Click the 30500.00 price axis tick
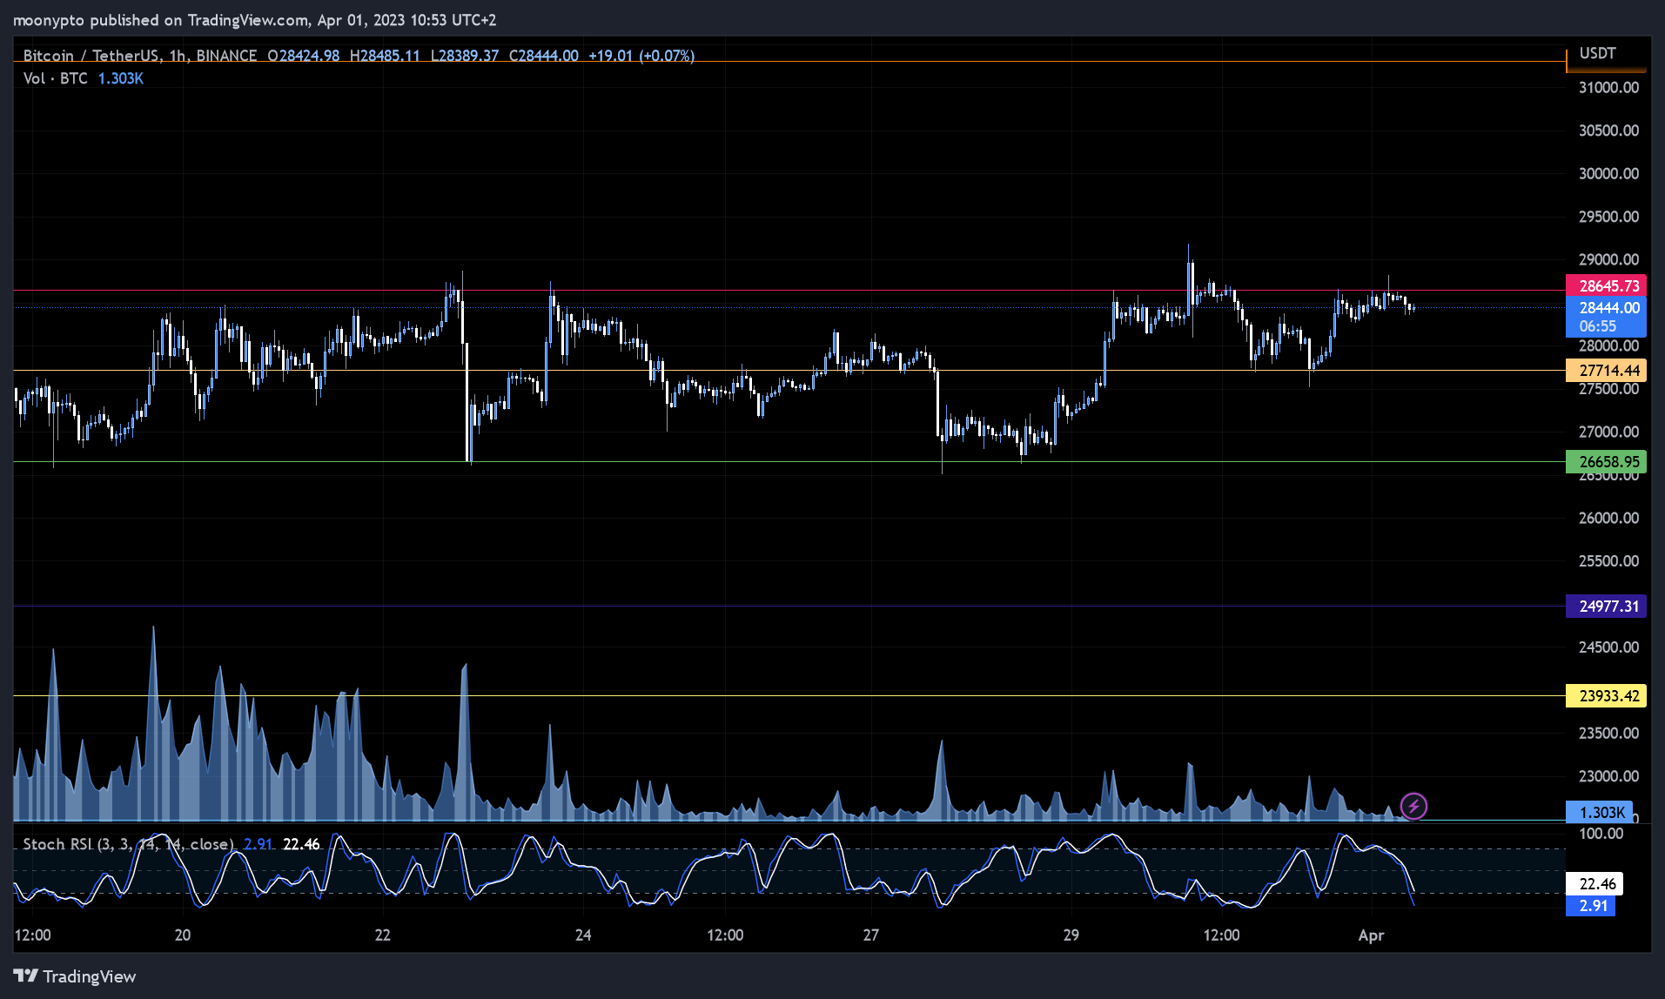The width and height of the screenshot is (1665, 999). [x=1608, y=131]
